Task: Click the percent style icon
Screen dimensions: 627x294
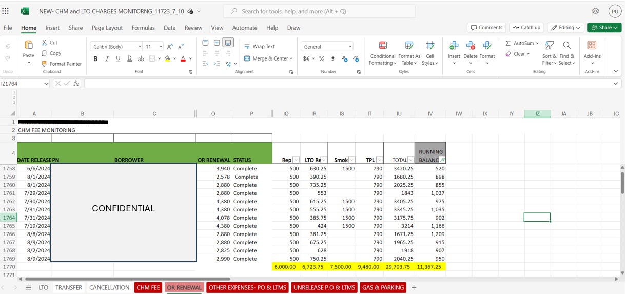Action: pyautogui.click(x=322, y=59)
